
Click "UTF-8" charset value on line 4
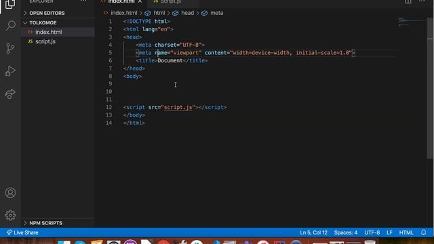click(191, 45)
